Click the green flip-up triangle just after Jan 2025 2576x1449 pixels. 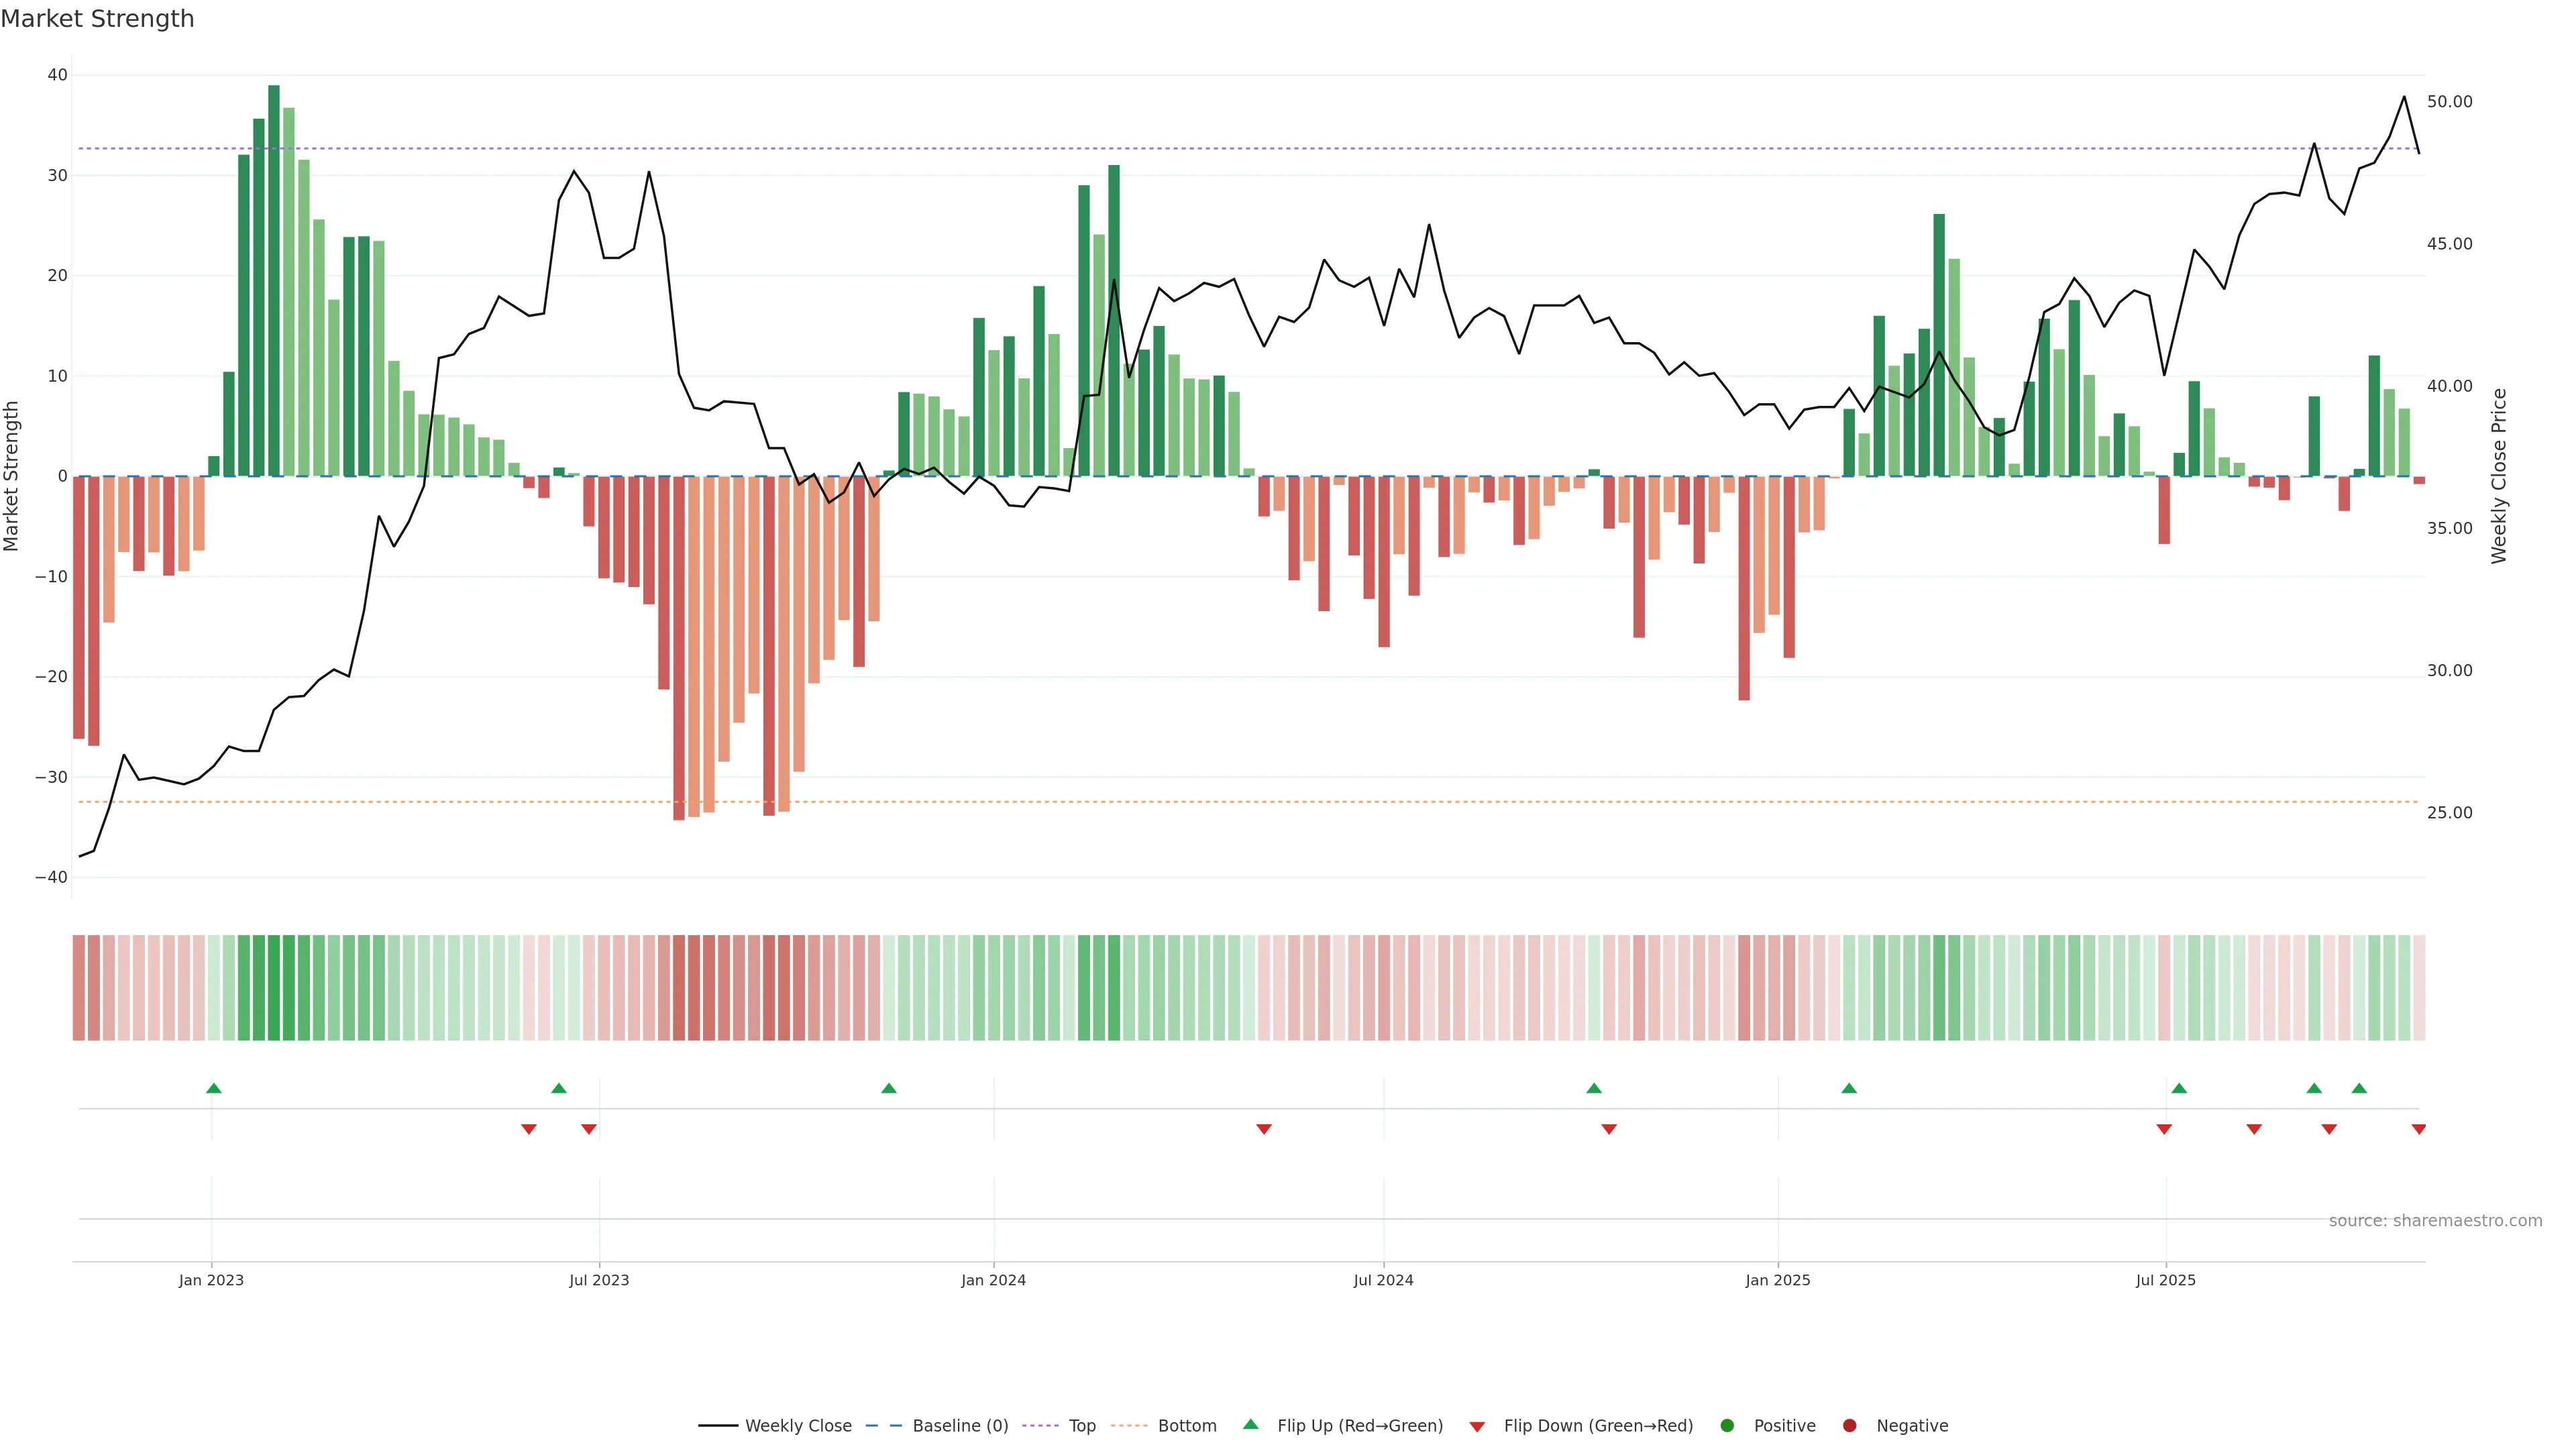point(1848,1088)
